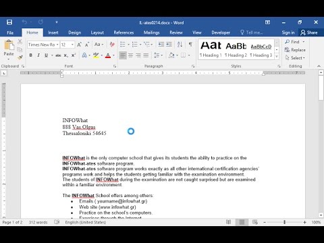Click the Tell me search box

(x=252, y=32)
